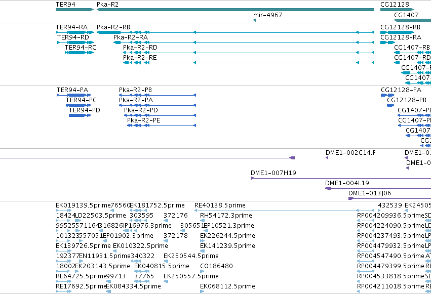This screenshot has height=294, width=431.
Task: Click BAC clone label DME1-002C14.F
Action: click(x=350, y=153)
